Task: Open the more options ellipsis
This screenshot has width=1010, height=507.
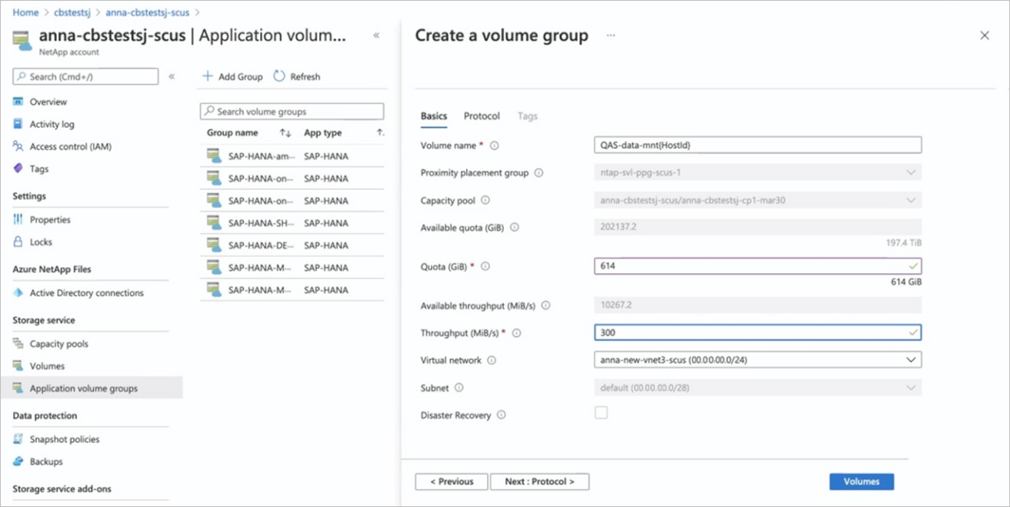Action: coord(611,35)
